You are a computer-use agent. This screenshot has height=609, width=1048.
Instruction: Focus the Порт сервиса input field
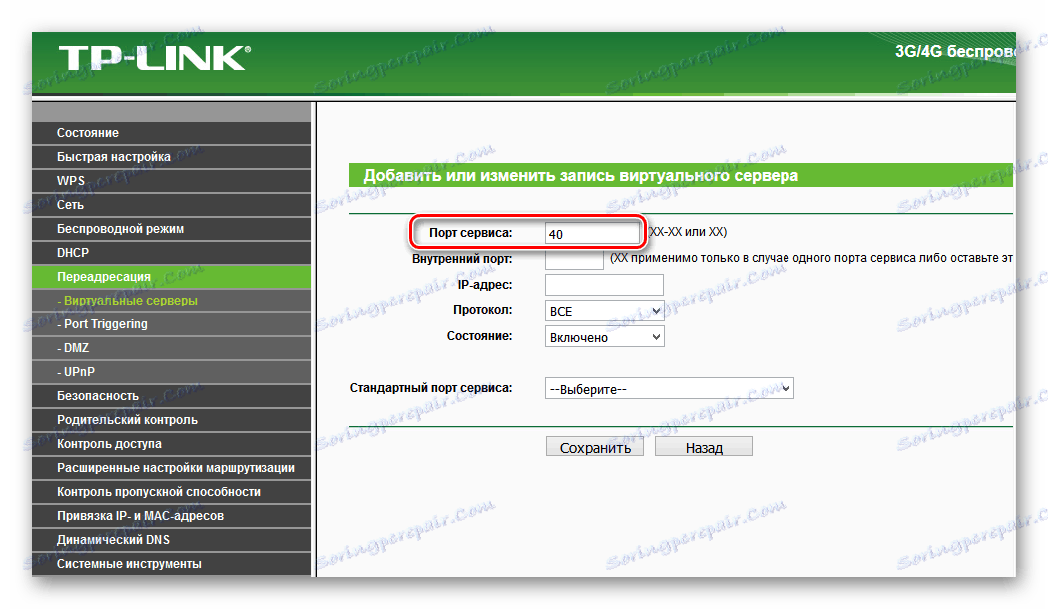592,234
